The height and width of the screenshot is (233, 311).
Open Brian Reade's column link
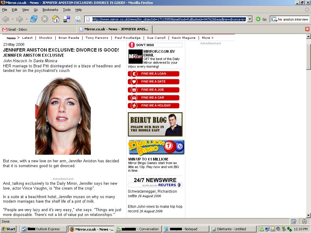pyautogui.click(x=69, y=38)
